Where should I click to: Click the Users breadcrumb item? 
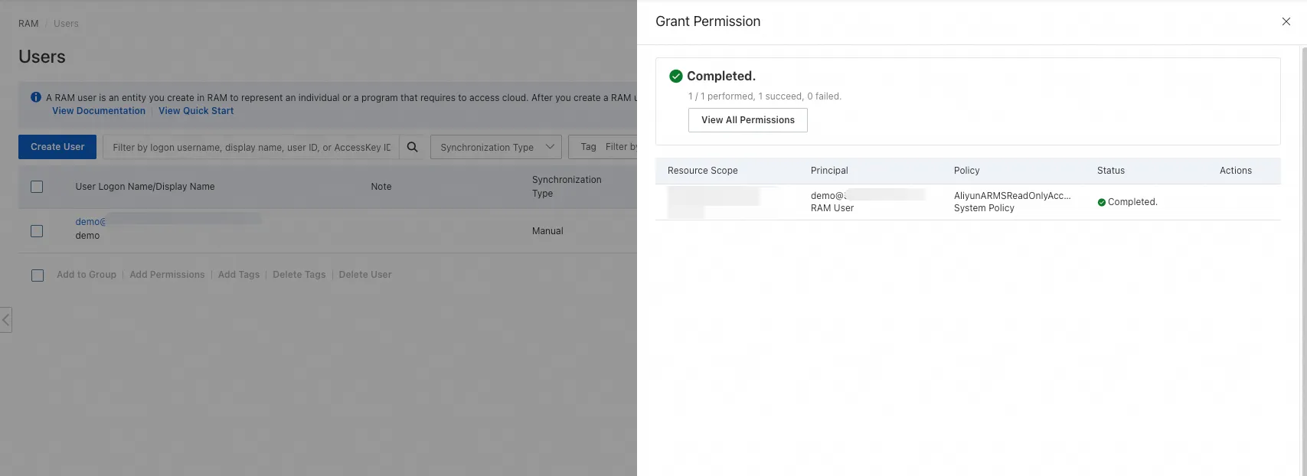pyautogui.click(x=66, y=24)
